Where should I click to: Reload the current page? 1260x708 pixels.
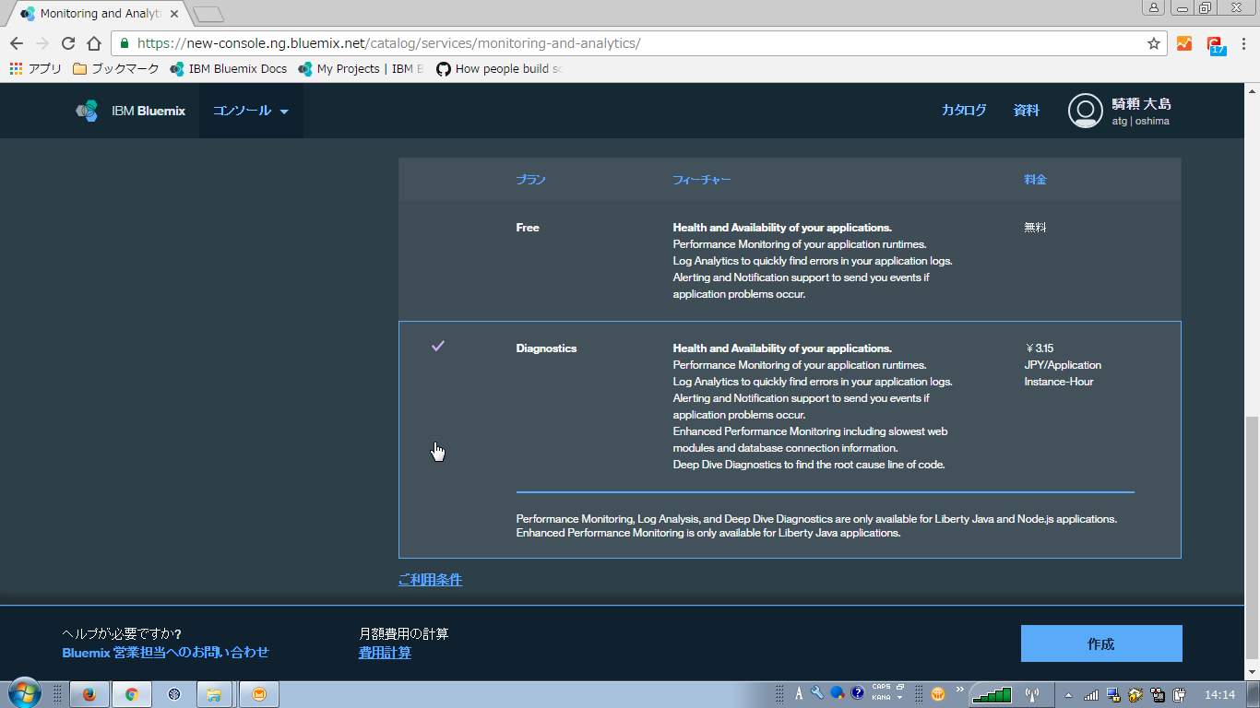point(68,43)
